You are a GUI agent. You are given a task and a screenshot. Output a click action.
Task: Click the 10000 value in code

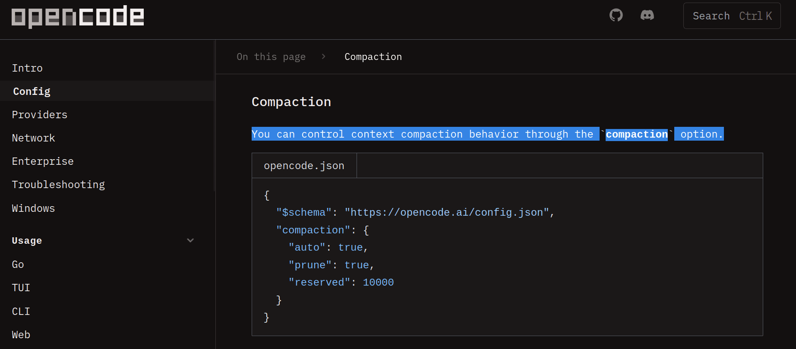(x=378, y=283)
